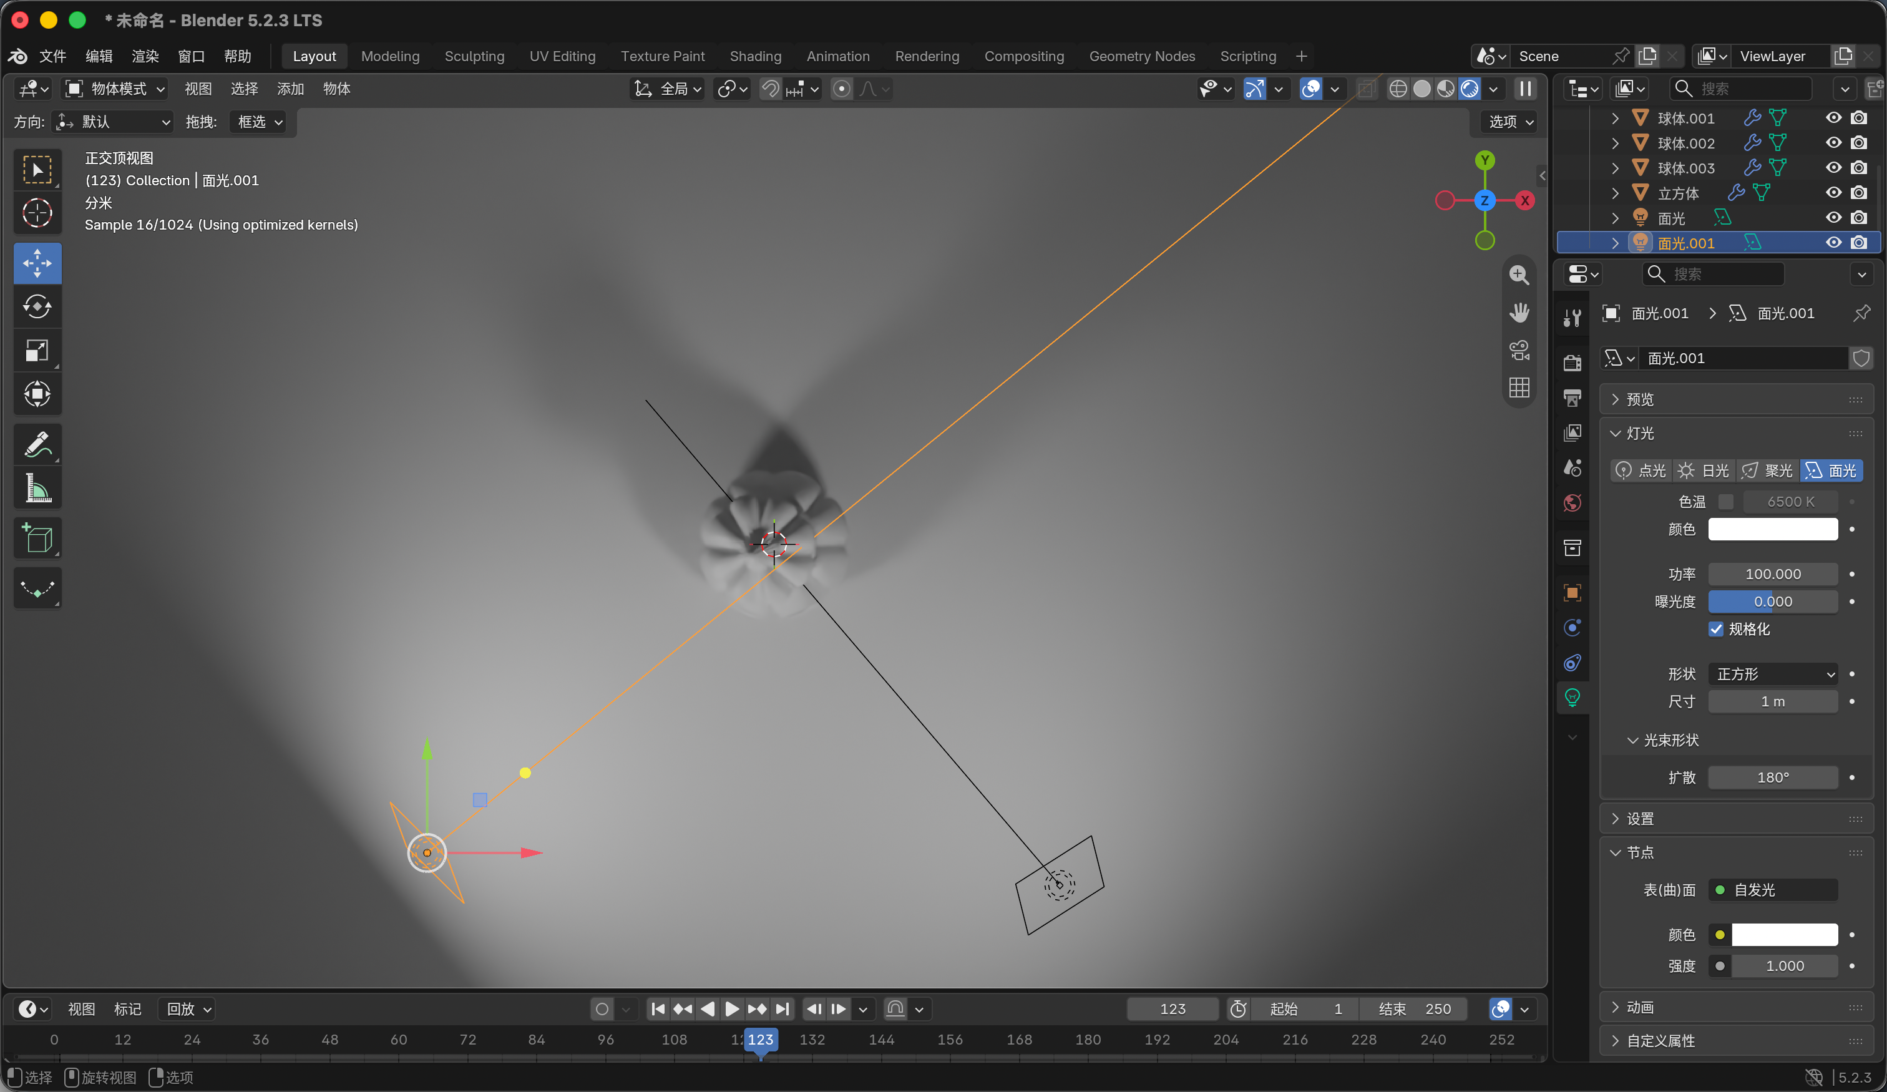Screen dimensions: 1887x1092
Task: Select the 点光 light type button
Action: click(1641, 470)
